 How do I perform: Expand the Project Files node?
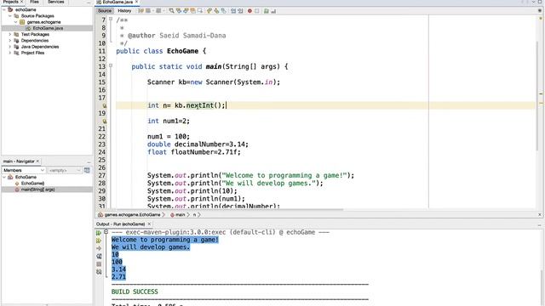(x=10, y=53)
